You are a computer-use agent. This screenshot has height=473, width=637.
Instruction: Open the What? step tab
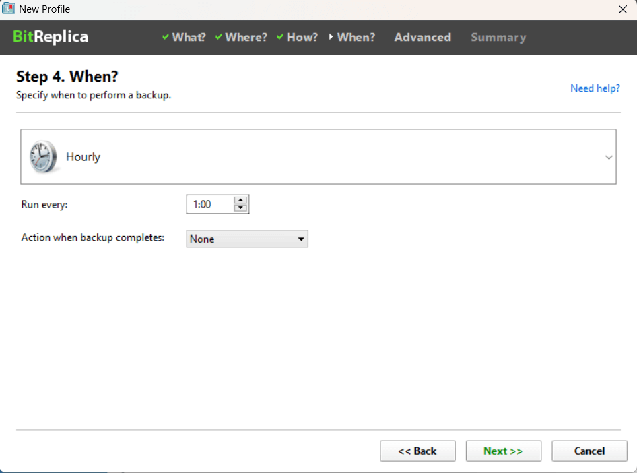(184, 37)
